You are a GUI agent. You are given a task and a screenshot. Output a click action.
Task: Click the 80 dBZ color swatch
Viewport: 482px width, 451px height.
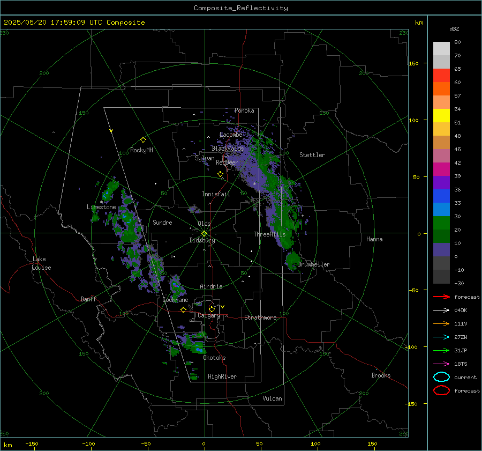tap(441, 48)
